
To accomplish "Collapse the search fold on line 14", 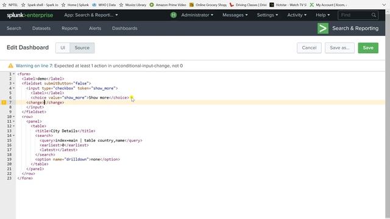I will click(x=13, y=136).
